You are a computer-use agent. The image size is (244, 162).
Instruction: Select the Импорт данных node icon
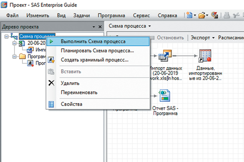pyautogui.click(x=165, y=56)
